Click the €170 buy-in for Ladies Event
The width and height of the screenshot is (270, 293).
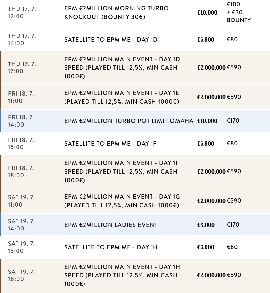(233, 225)
